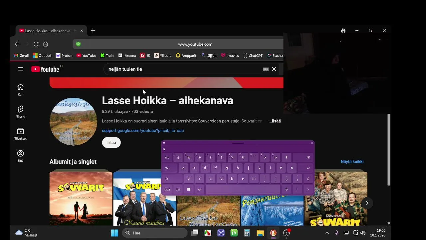The image size is (426, 240).
Task: Click Näytä kaikki link
Action: point(352,162)
